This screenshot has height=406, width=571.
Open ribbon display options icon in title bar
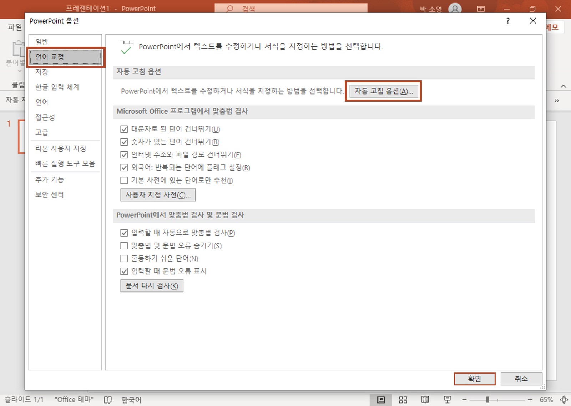click(x=481, y=9)
